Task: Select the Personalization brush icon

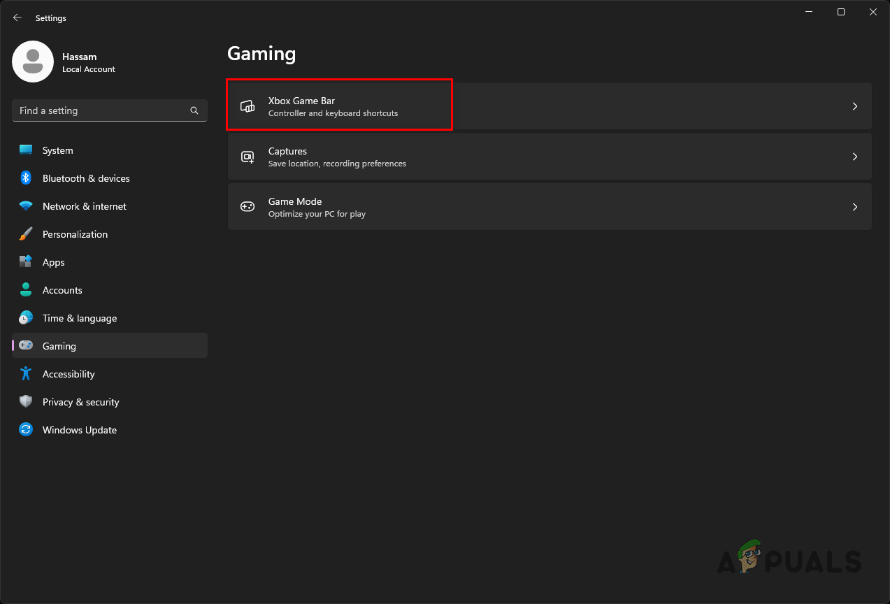Action: click(x=26, y=234)
